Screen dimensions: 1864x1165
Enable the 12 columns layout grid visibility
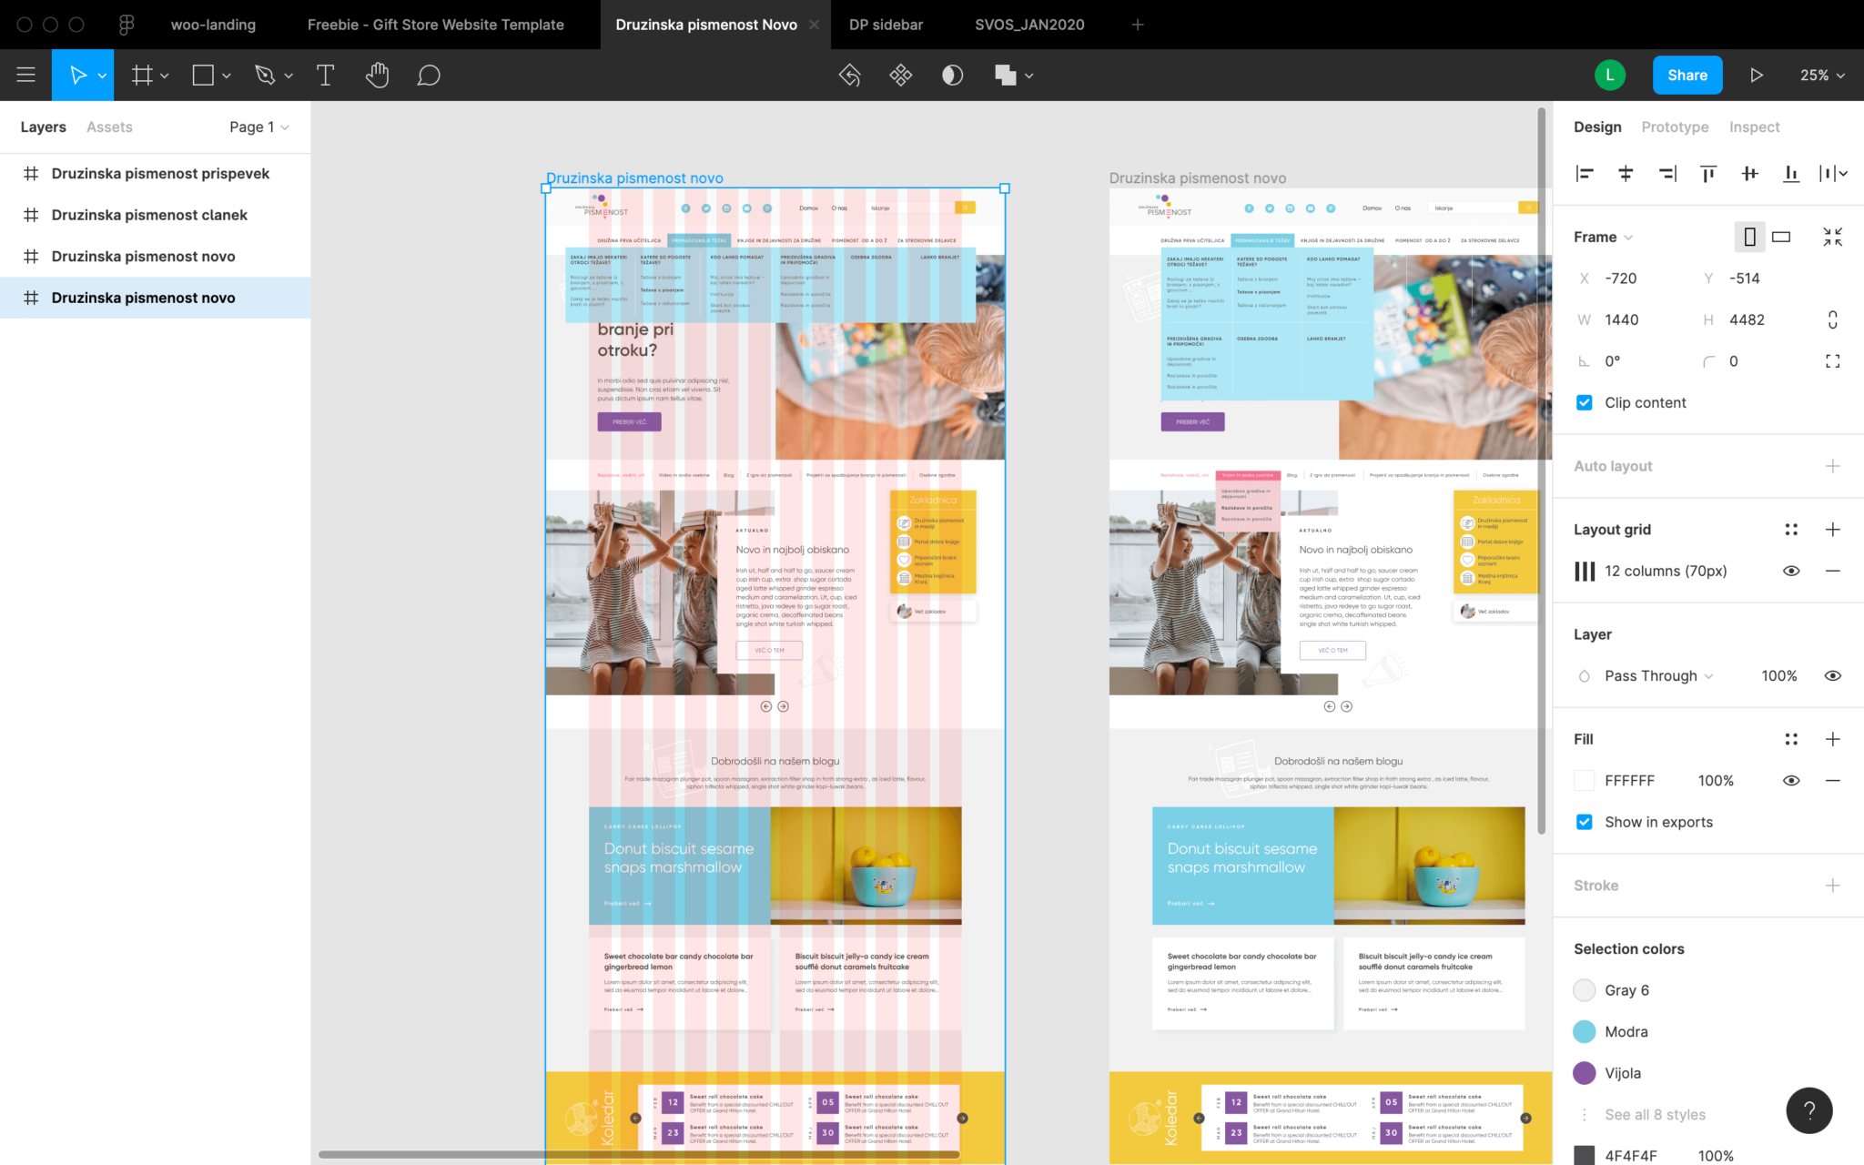(1794, 571)
